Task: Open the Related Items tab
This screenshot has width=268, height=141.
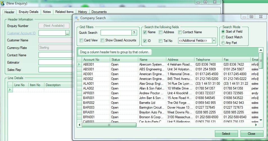Action: click(x=64, y=12)
